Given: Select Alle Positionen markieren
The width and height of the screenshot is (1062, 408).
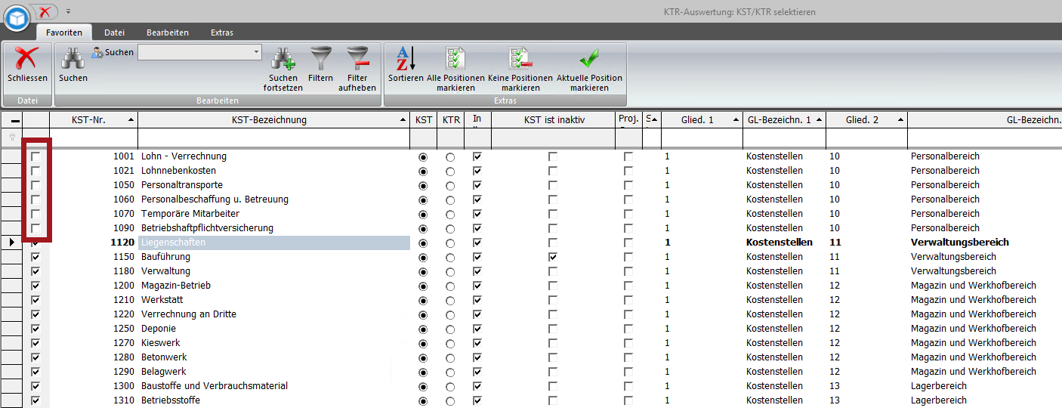Looking at the screenshot, I should click(455, 60).
